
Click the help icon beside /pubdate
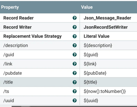[x=75, y=73]
